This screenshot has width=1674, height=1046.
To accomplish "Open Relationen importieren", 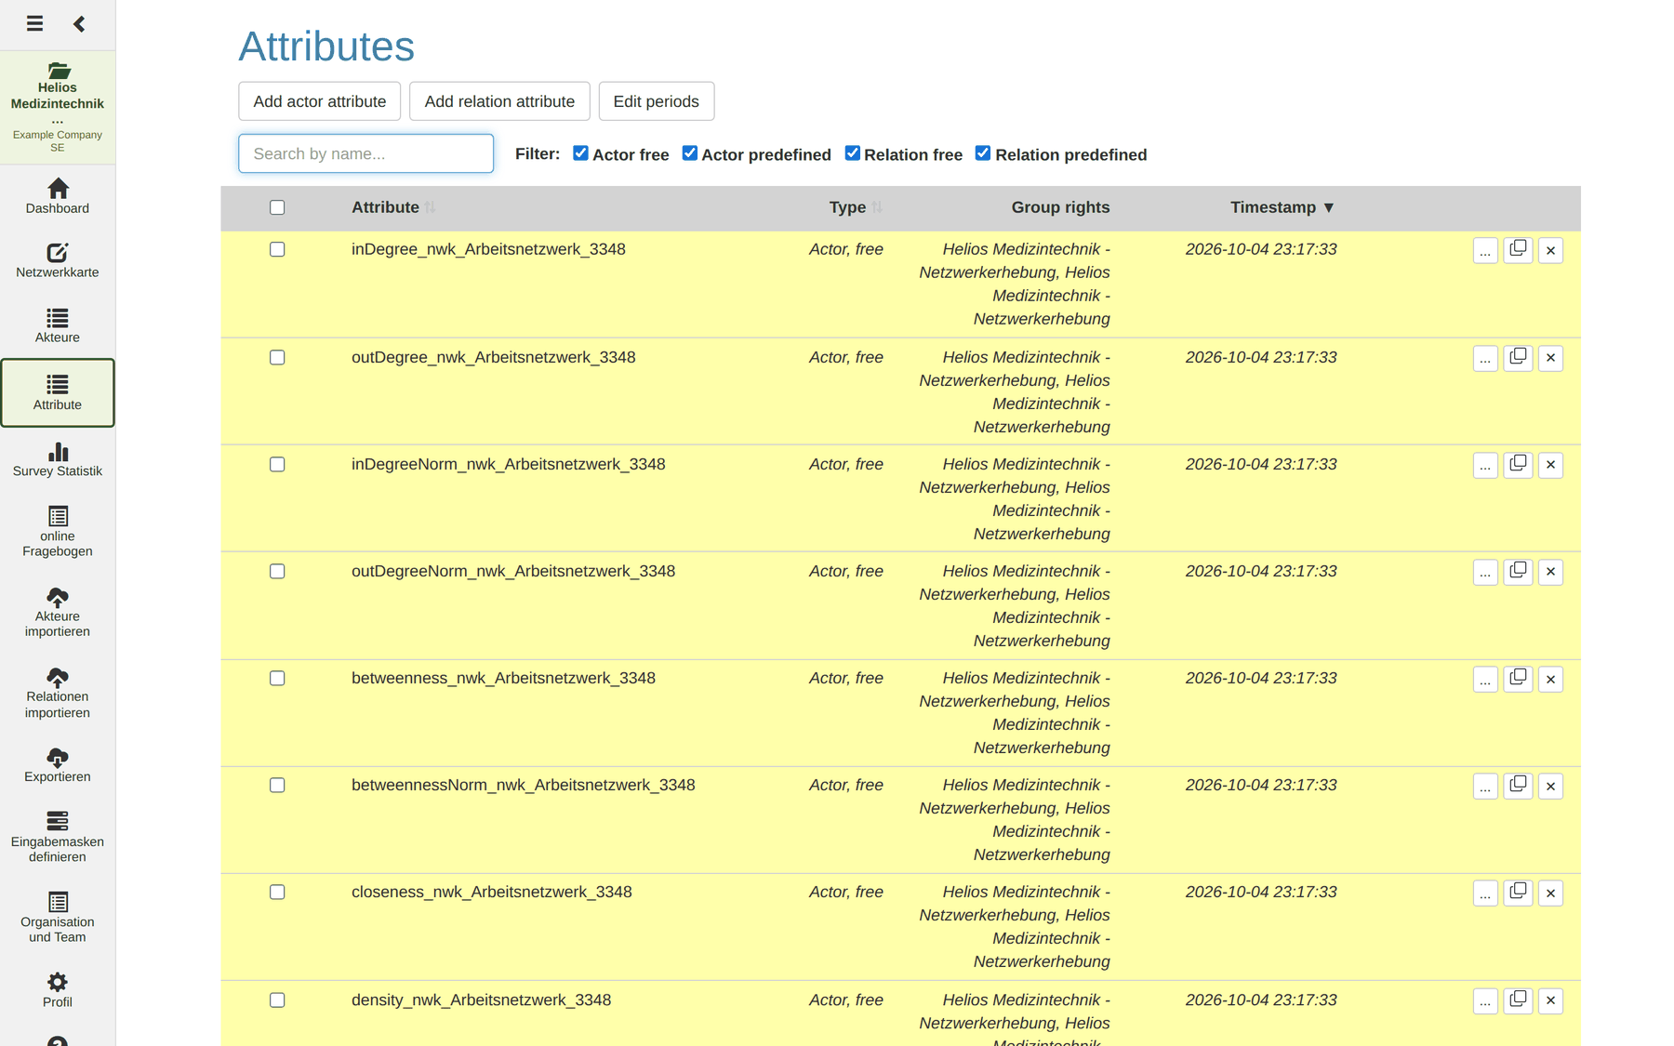I will [58, 693].
